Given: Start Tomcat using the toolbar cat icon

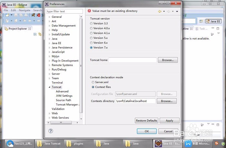Looking at the screenshot, I should coord(33,15).
